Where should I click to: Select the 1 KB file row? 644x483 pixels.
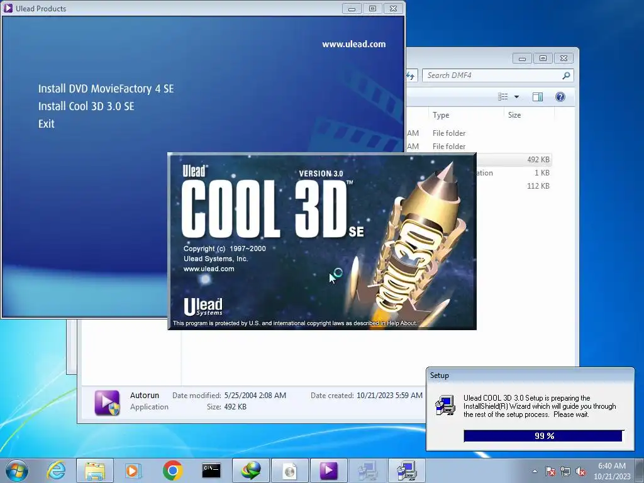[514, 173]
